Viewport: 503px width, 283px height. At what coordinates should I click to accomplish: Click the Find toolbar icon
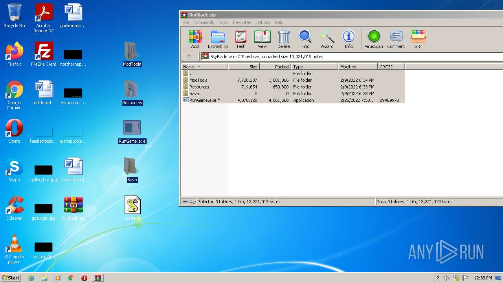pyautogui.click(x=305, y=39)
